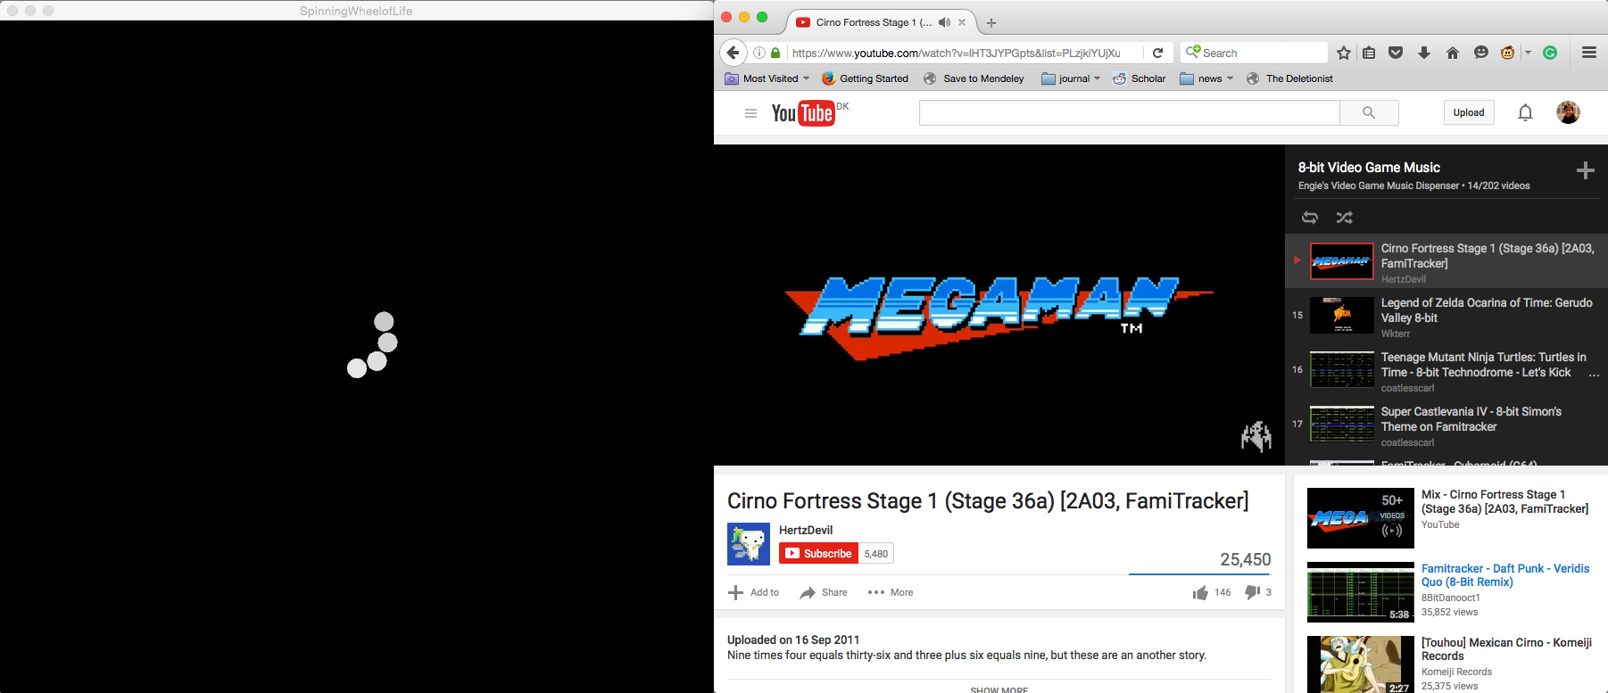Click the Firefox back arrow button
Screen dimensions: 1608x693
[733, 53]
